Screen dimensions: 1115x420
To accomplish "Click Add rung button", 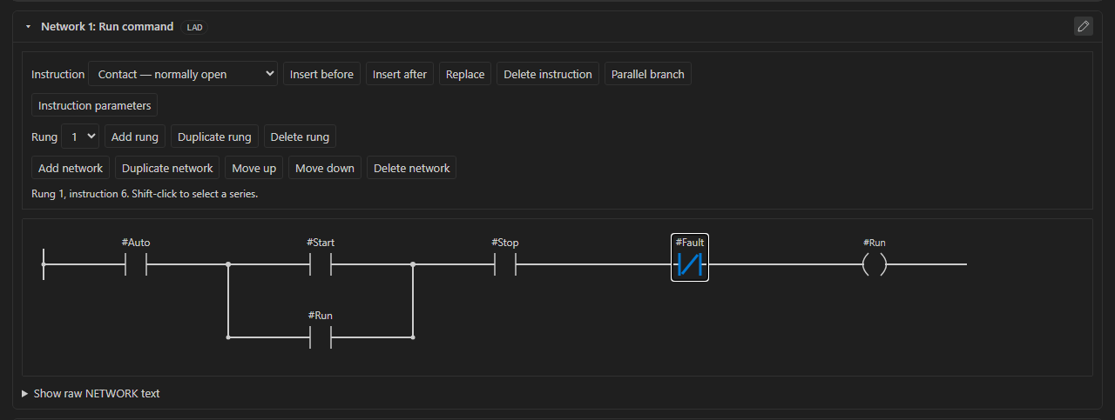I will (x=135, y=137).
